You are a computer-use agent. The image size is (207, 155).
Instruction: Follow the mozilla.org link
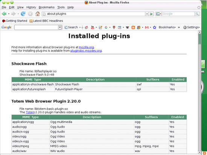click(86, 47)
